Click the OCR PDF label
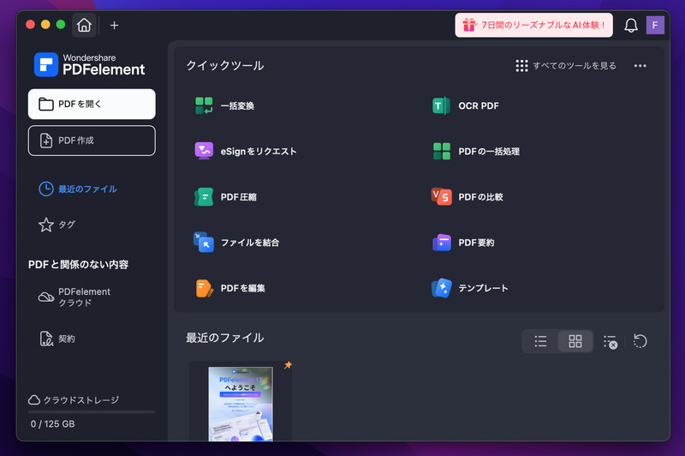 [479, 105]
